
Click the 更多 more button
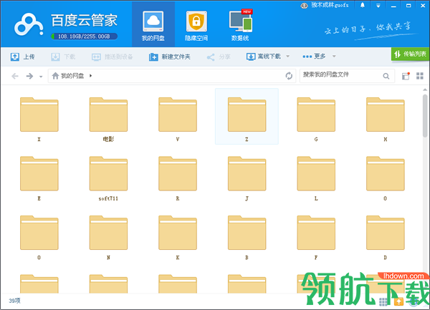[x=314, y=56]
